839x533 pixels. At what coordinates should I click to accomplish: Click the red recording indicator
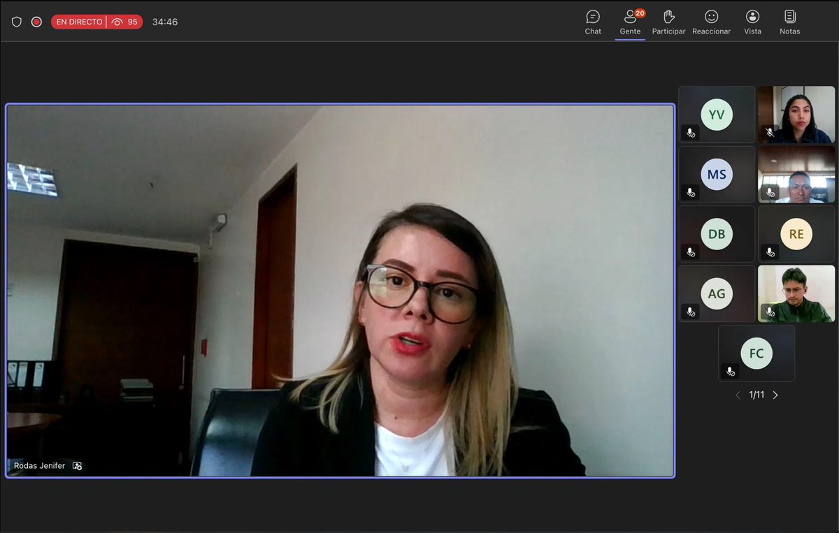click(x=36, y=22)
